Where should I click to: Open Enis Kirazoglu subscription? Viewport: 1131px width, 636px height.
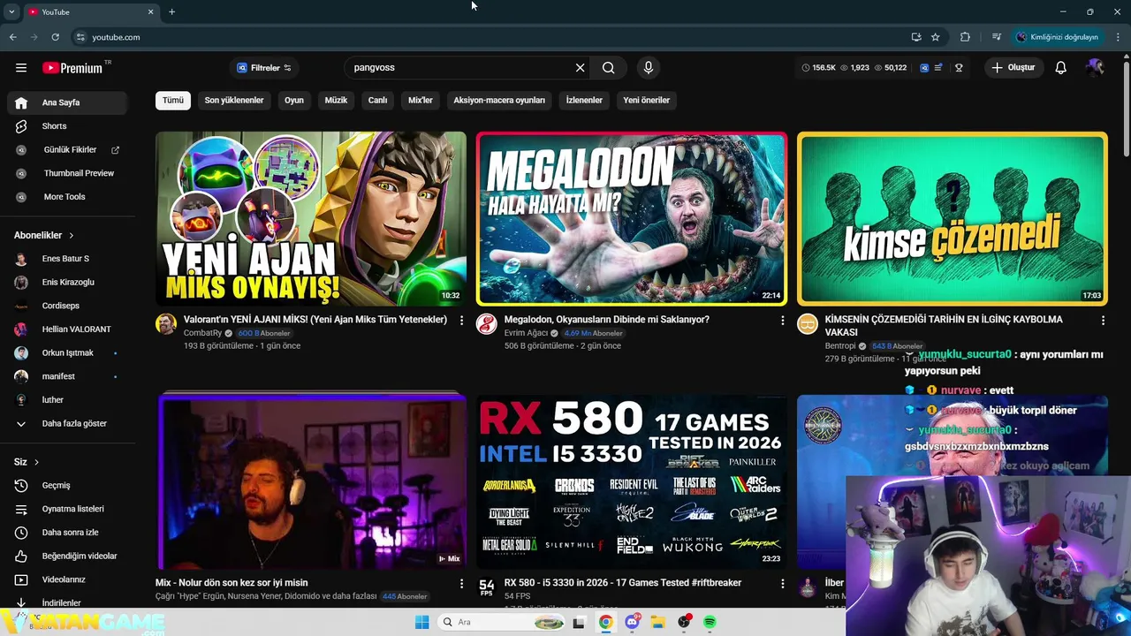(69, 283)
